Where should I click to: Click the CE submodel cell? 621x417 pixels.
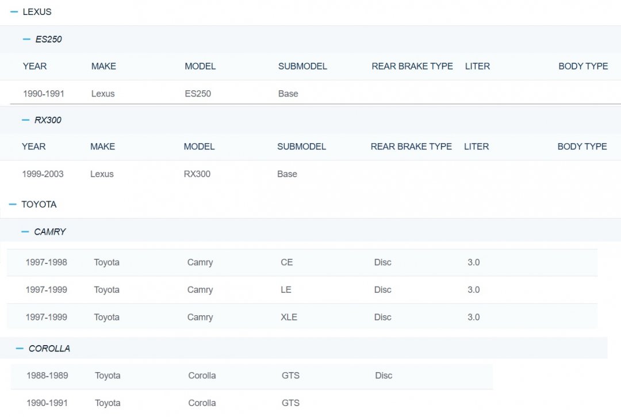tap(287, 262)
